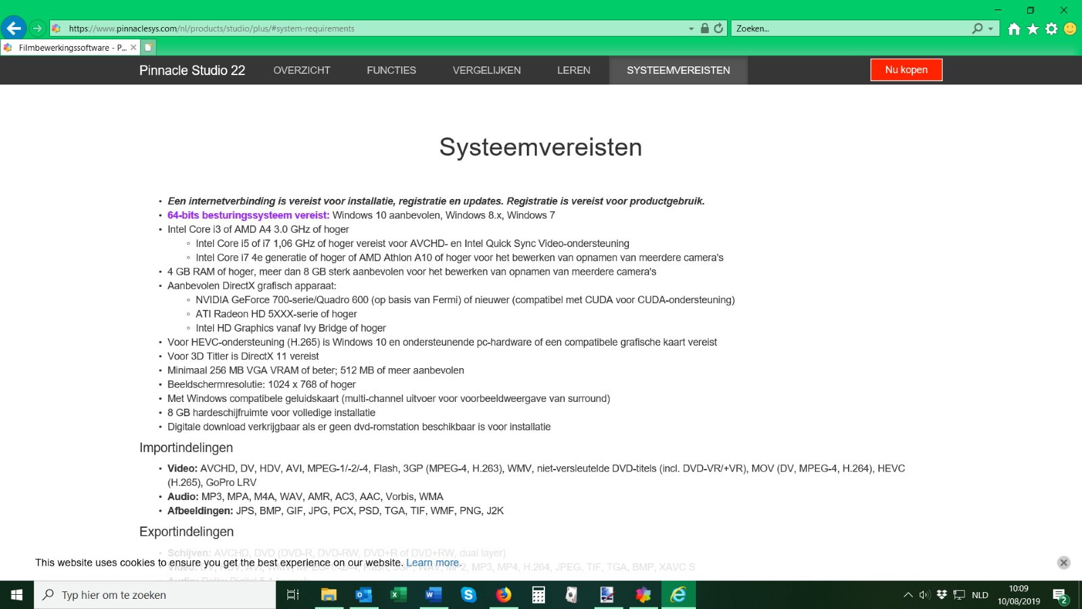Open browser settings gear icon

(1052, 28)
